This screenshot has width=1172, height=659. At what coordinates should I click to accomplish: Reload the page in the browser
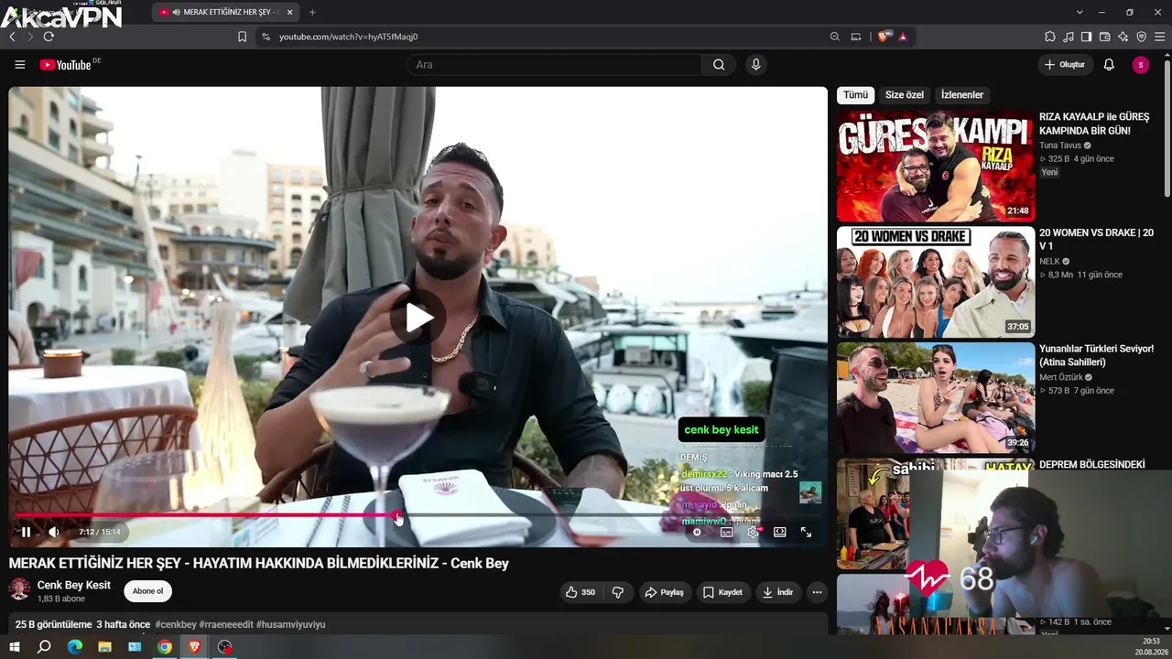[x=49, y=37]
